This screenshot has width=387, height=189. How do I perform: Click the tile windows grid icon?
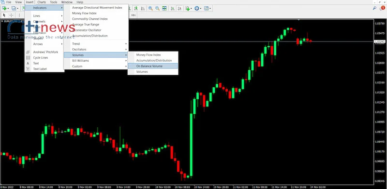(x=164, y=8)
